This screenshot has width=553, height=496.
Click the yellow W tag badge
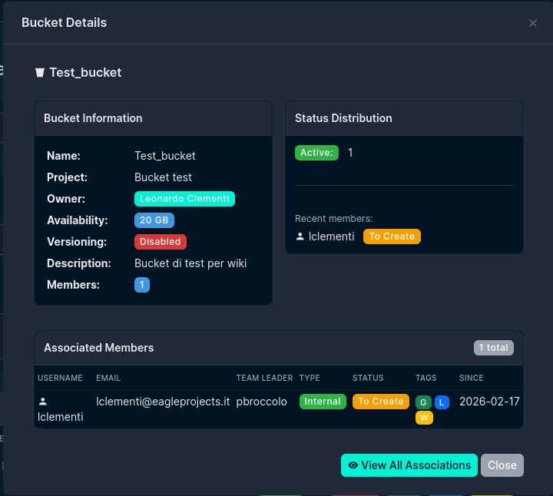(x=424, y=418)
